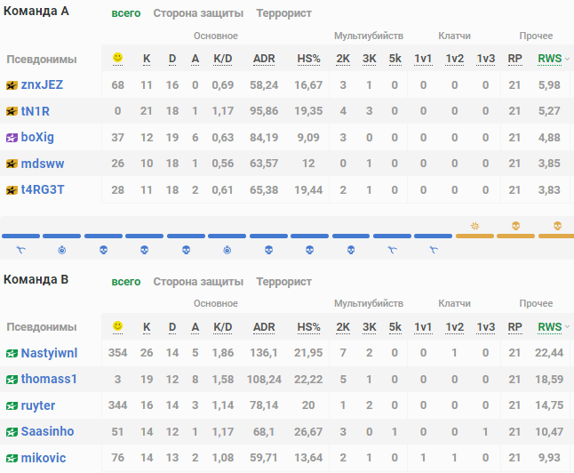Viewport: 574px width, 473px height.
Task: Open player profile tN1R
Action: coord(35,111)
